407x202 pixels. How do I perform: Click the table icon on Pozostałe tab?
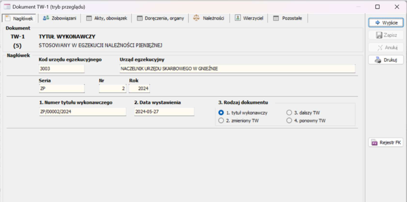point(276,18)
